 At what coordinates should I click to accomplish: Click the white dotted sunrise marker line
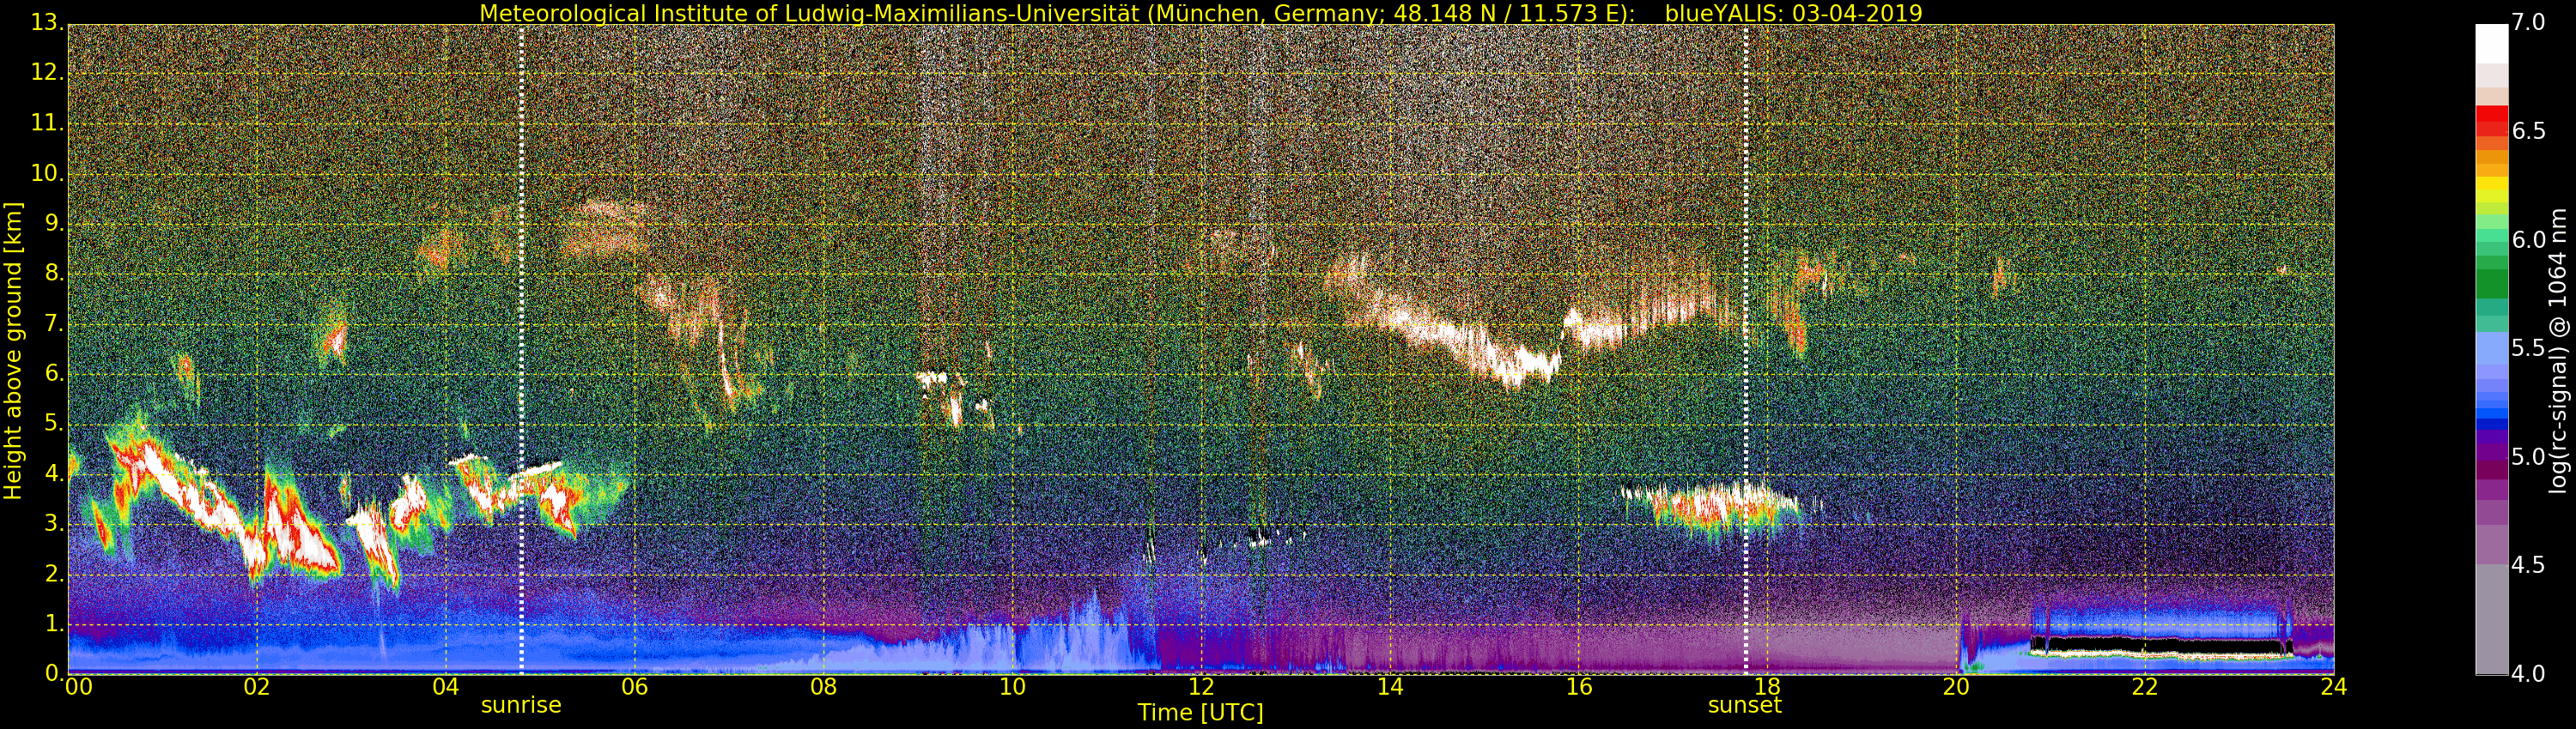[x=521, y=350]
